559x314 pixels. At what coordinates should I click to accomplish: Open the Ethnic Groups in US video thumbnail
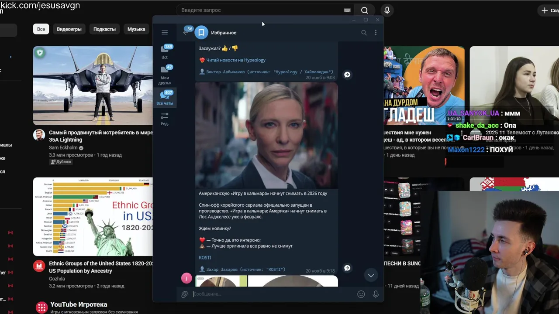tap(93, 216)
